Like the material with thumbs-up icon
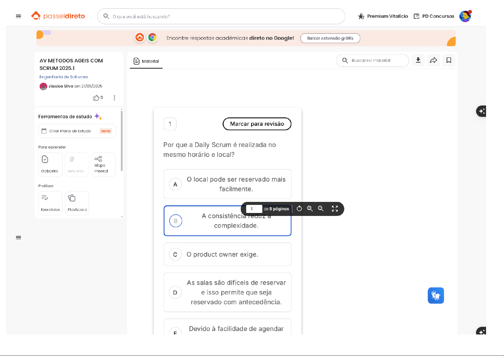This screenshot has width=504, height=356. pyautogui.click(x=96, y=98)
